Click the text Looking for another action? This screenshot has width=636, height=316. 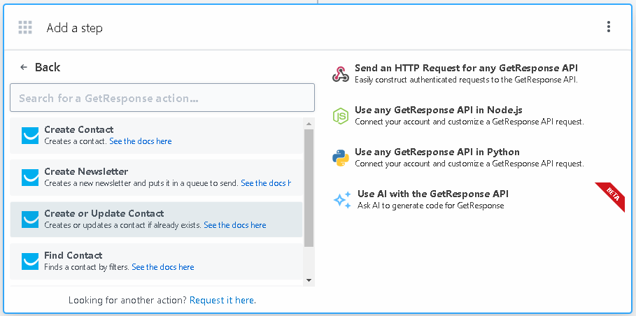(127, 300)
